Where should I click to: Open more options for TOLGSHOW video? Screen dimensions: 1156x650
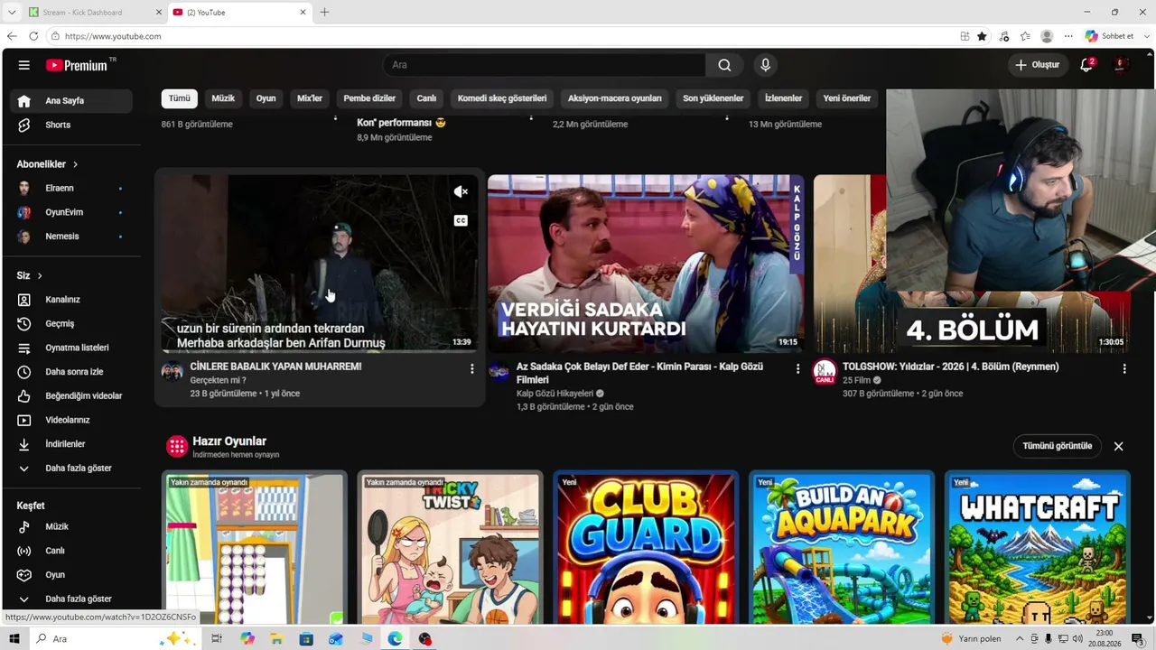1124,368
